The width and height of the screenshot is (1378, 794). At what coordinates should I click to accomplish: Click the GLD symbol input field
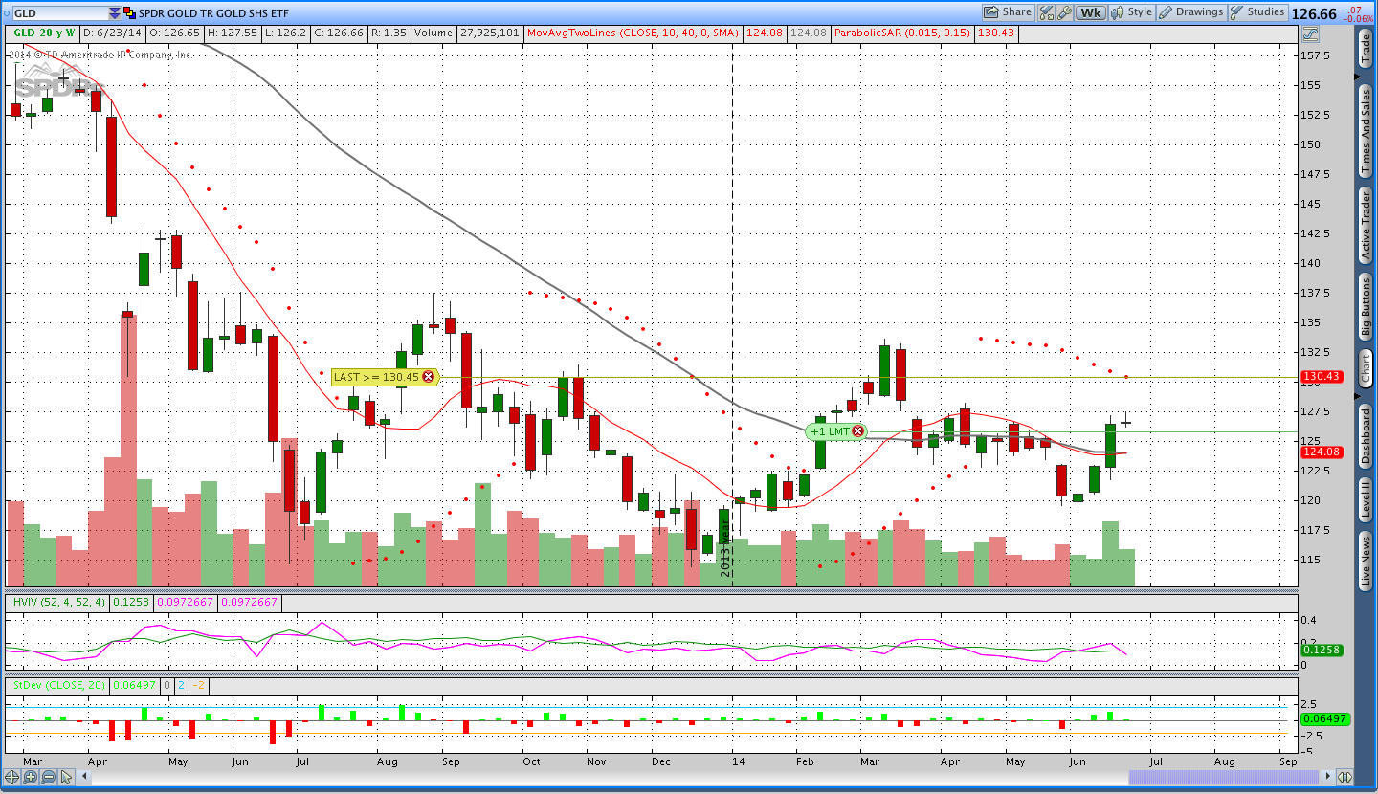60,13
